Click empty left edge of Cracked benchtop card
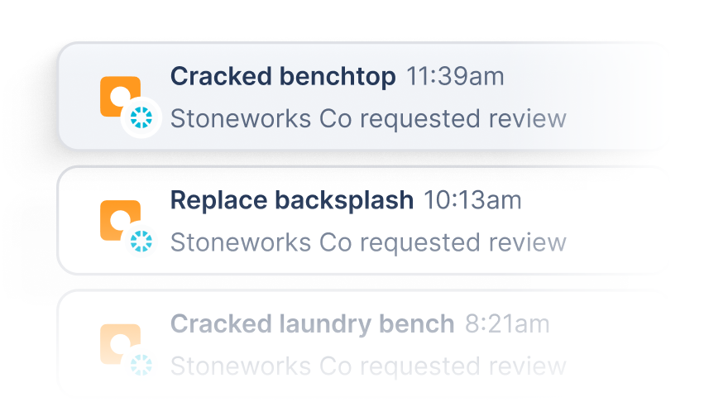Screen dimensions: 728x402 [x=74, y=96]
